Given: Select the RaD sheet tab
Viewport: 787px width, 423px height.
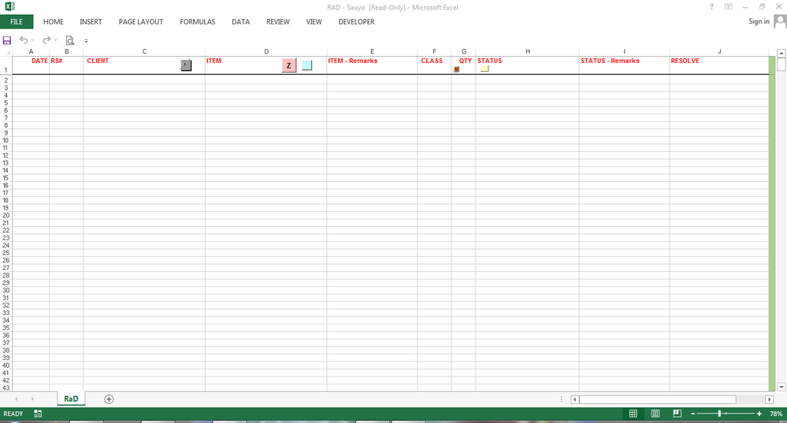Looking at the screenshot, I should [x=71, y=399].
